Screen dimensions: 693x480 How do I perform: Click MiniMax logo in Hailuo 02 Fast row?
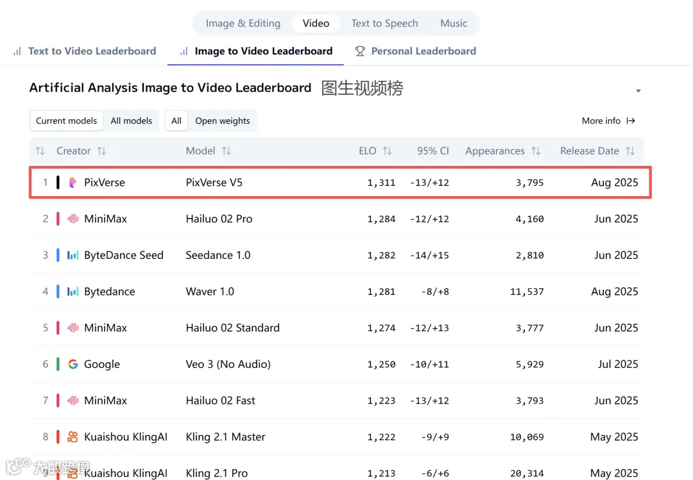73,401
